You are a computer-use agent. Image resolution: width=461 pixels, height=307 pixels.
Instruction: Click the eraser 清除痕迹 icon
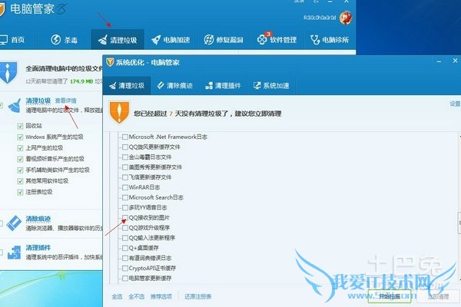(x=14, y=223)
